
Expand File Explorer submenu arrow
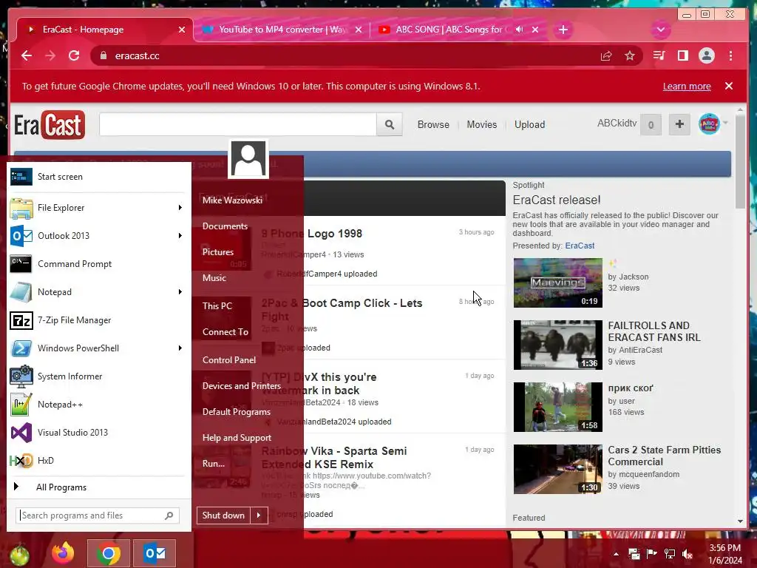tap(180, 208)
